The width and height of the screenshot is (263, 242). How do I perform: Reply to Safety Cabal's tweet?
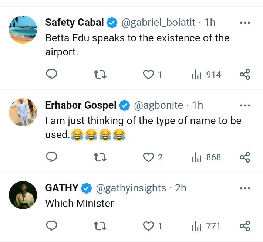51,75
